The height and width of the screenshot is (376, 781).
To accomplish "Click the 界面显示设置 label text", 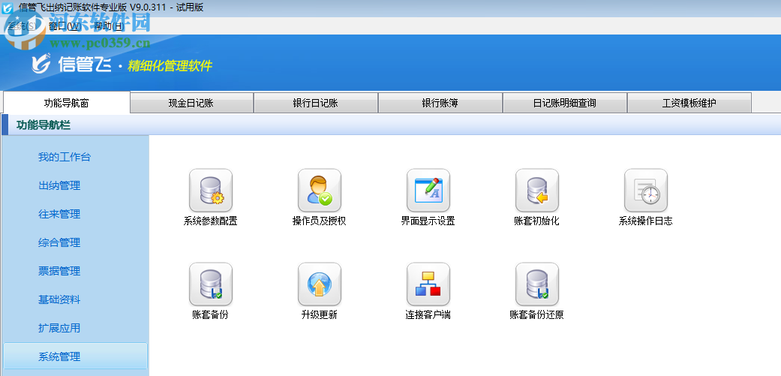I will coord(428,221).
